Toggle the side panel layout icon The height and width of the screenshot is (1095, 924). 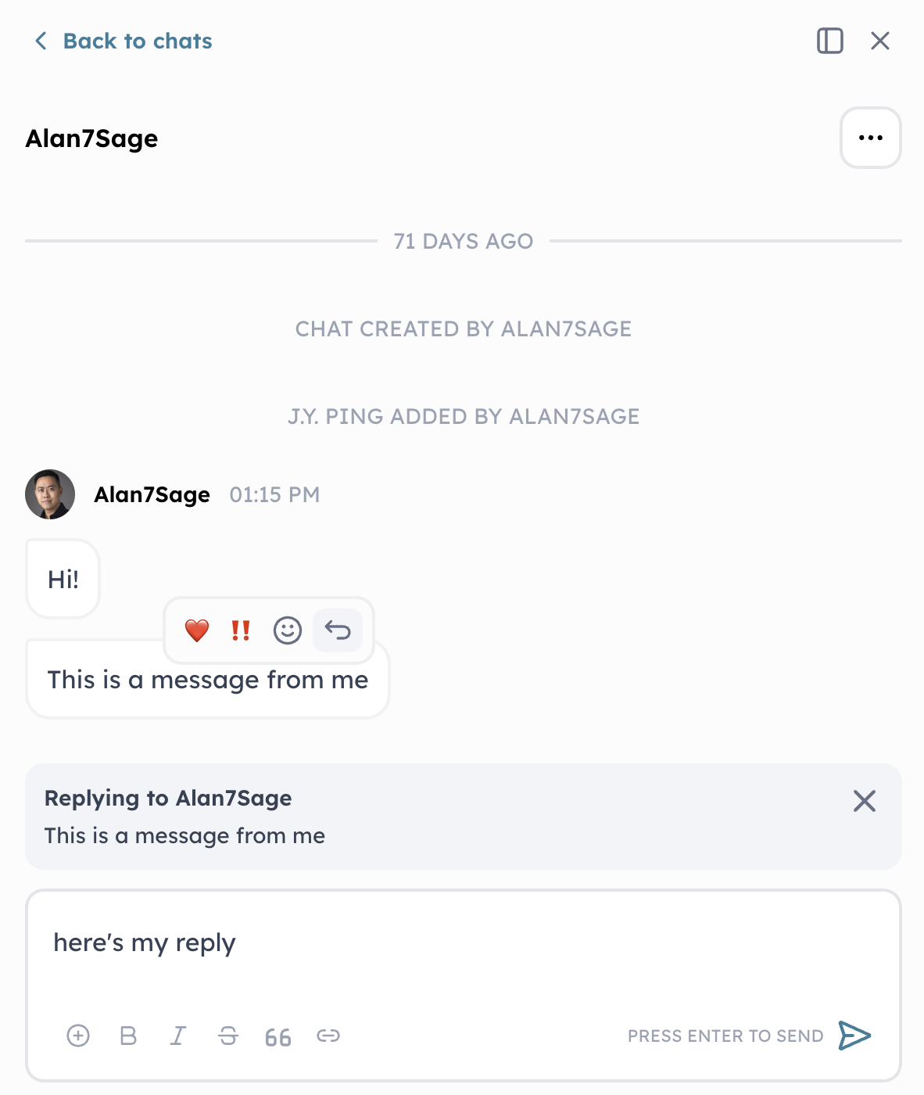[829, 41]
